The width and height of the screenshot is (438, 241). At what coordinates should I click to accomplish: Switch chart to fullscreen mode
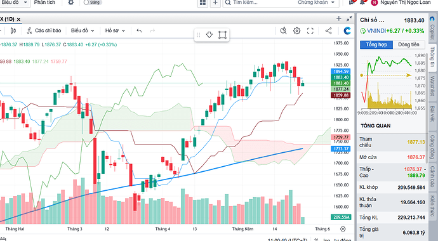point(310,30)
